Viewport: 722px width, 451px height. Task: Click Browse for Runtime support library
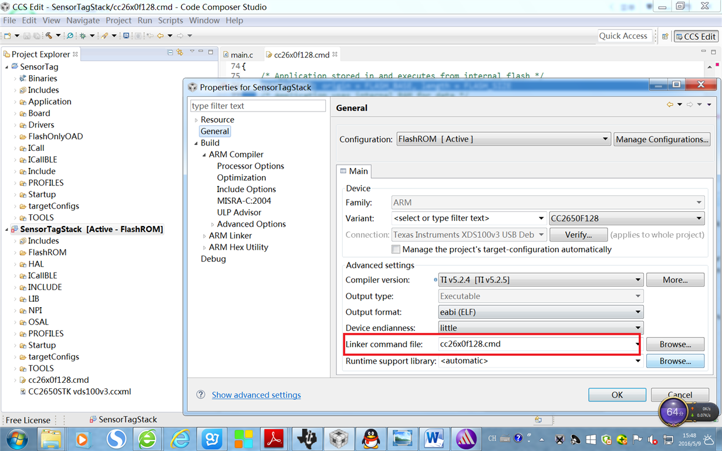click(675, 361)
